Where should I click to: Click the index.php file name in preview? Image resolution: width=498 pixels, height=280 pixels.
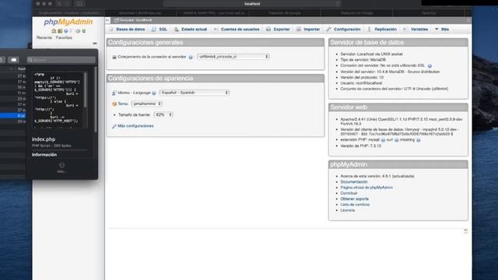tap(44, 139)
